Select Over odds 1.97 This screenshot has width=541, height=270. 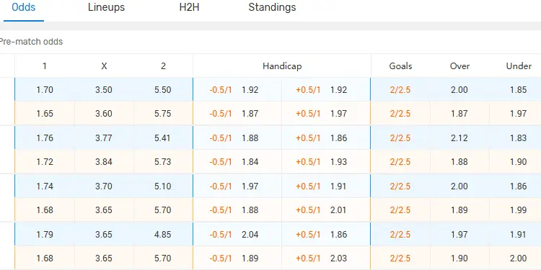[459, 235]
